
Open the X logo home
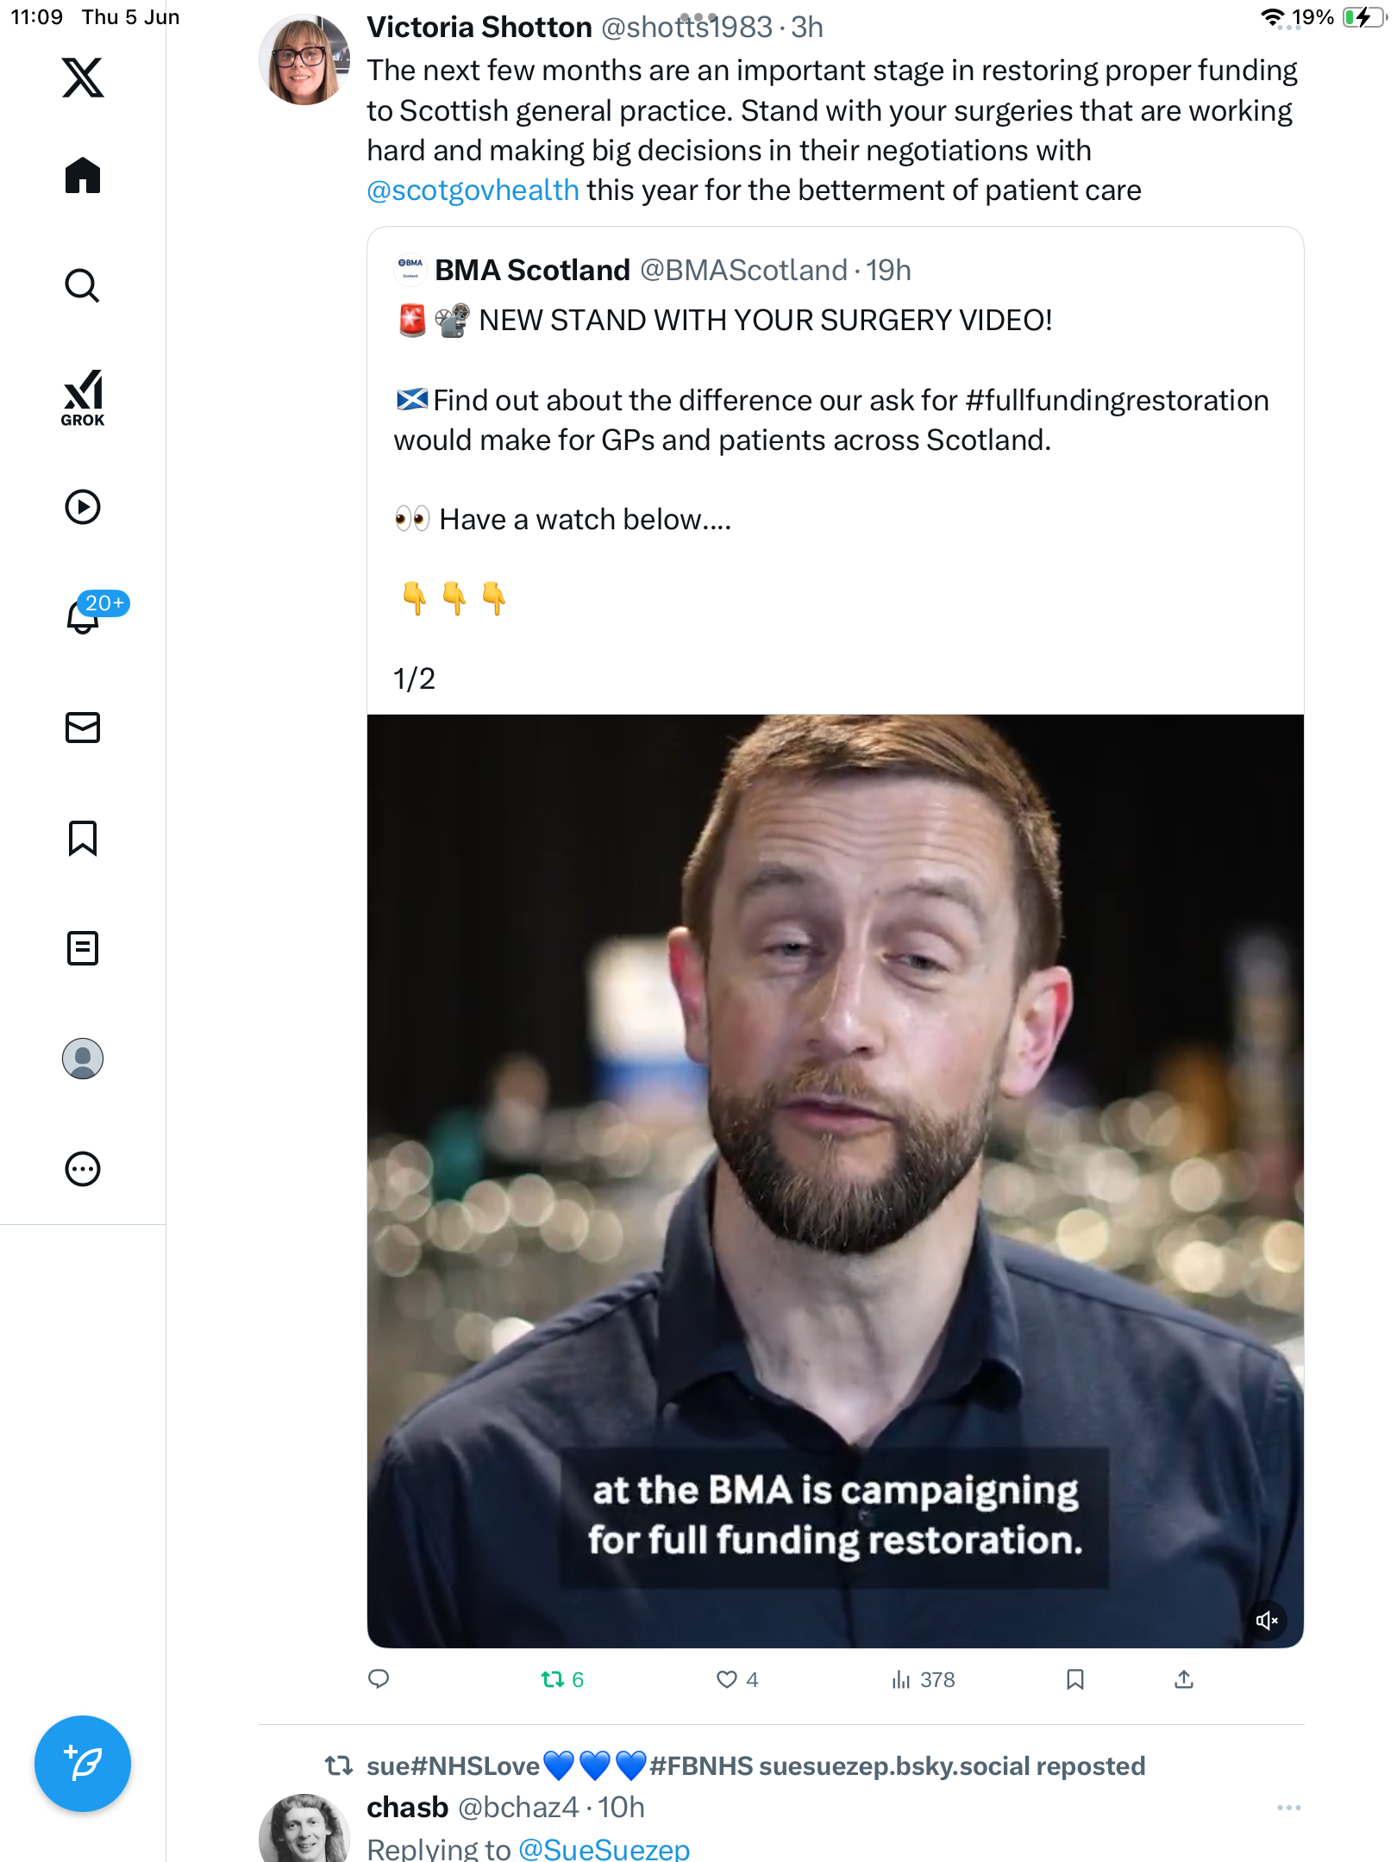(x=83, y=78)
